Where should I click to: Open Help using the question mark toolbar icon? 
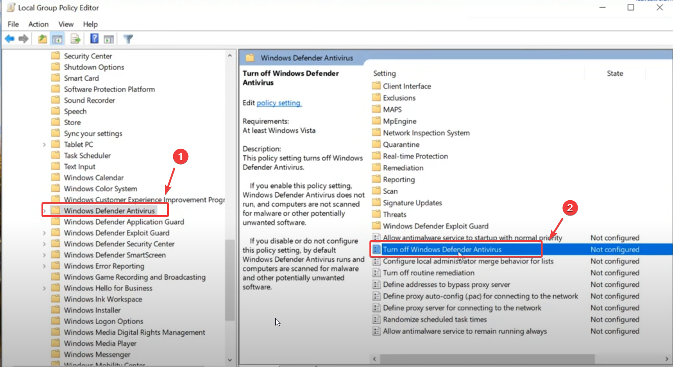tap(94, 39)
